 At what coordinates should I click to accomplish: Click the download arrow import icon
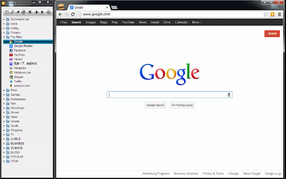(37, 12)
